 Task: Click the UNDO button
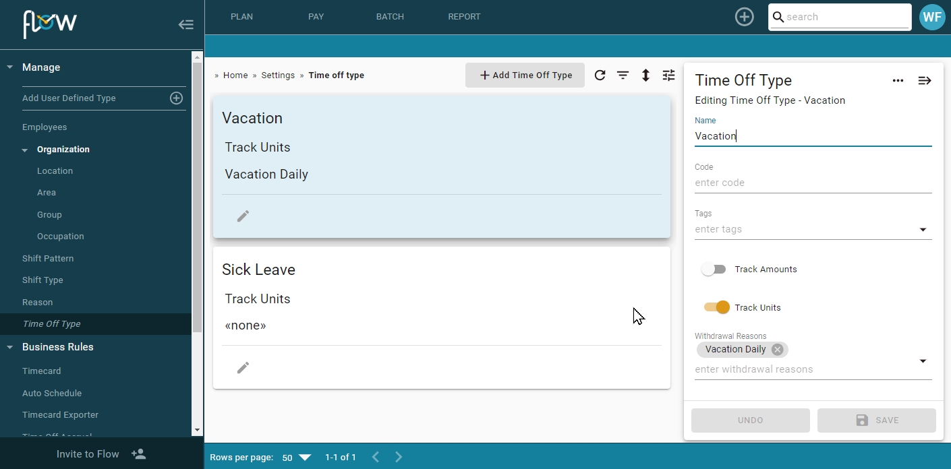[750, 420]
